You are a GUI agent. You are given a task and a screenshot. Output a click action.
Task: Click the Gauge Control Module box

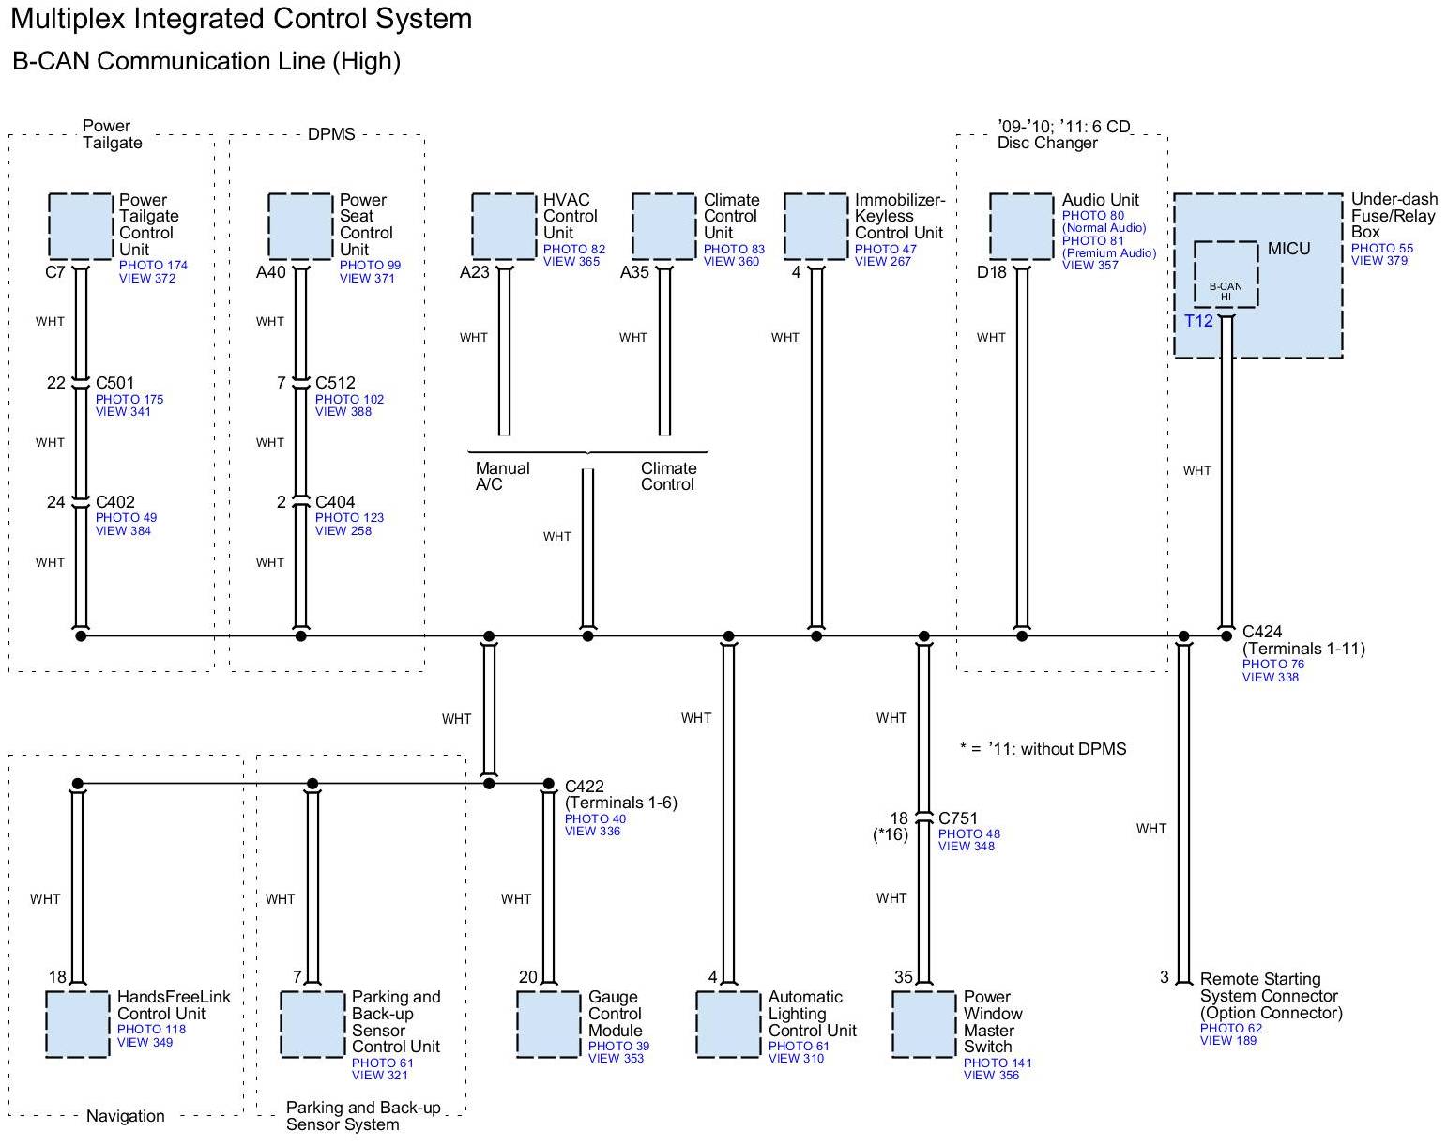(548, 1024)
